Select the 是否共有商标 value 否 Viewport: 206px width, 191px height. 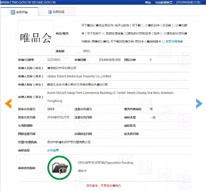pos(151,109)
